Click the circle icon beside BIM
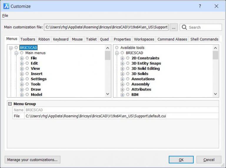 point(128,94)
